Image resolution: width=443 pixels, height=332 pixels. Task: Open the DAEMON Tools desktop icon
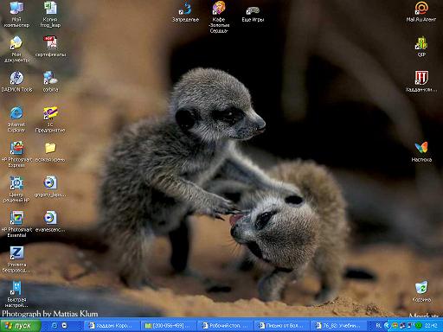16,81
